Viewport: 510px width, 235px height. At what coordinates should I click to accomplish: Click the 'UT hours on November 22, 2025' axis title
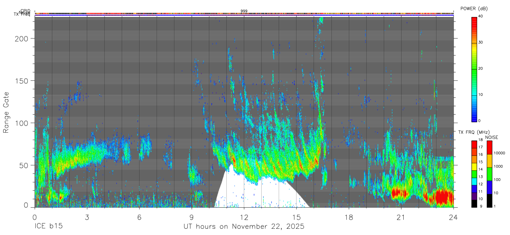pos(244,227)
